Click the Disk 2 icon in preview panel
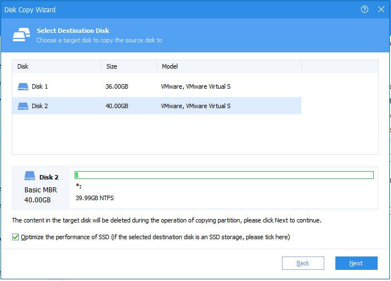 point(30,177)
